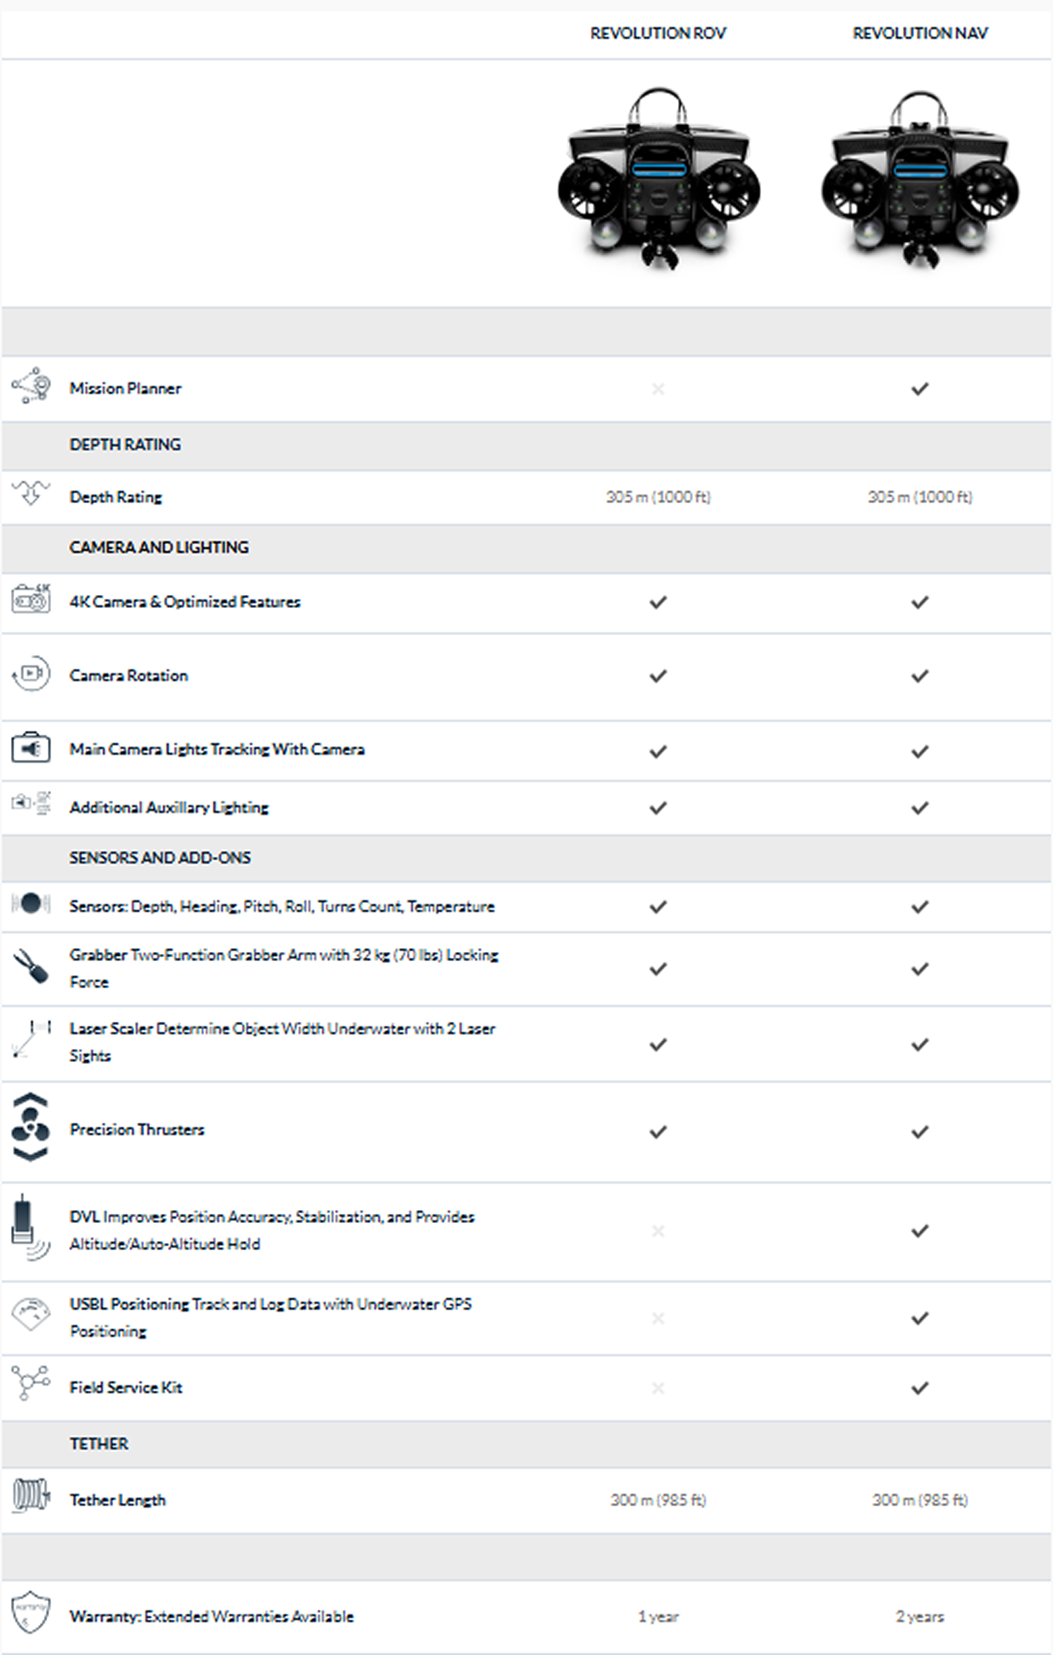1053x1655 pixels.
Task: Click the 4K Camera icon
Action: point(31,599)
